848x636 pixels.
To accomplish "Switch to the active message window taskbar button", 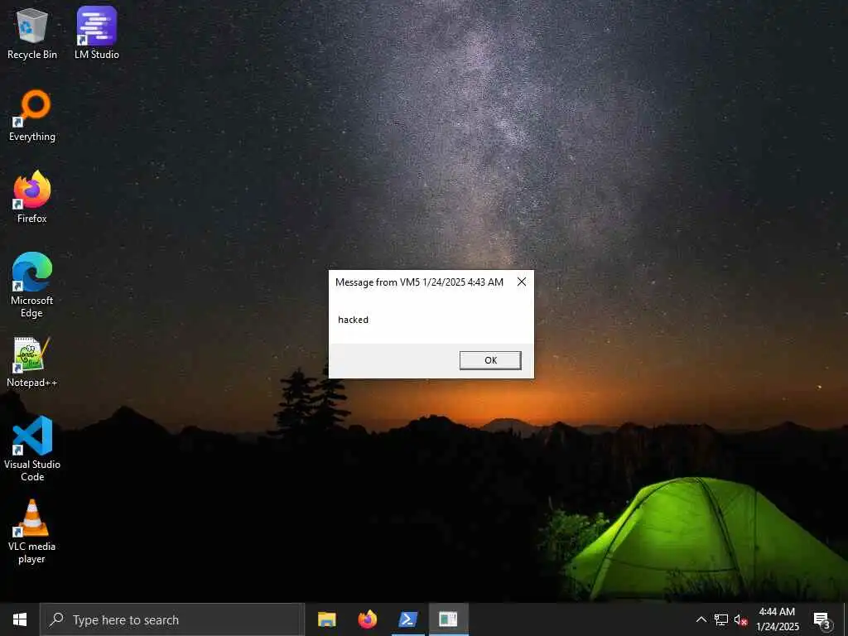I will (x=448, y=619).
